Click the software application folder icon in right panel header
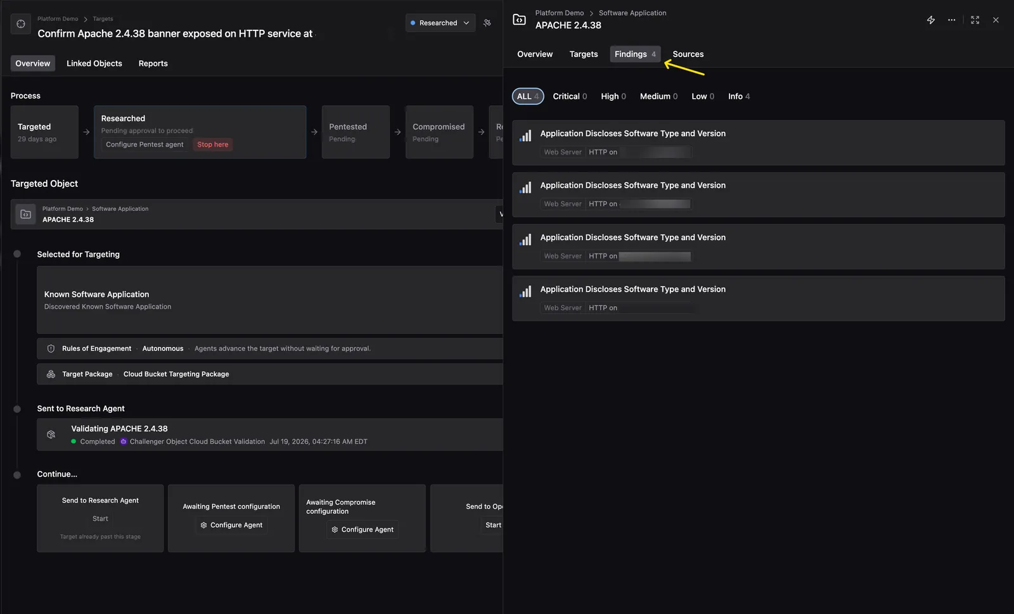 [x=519, y=20]
